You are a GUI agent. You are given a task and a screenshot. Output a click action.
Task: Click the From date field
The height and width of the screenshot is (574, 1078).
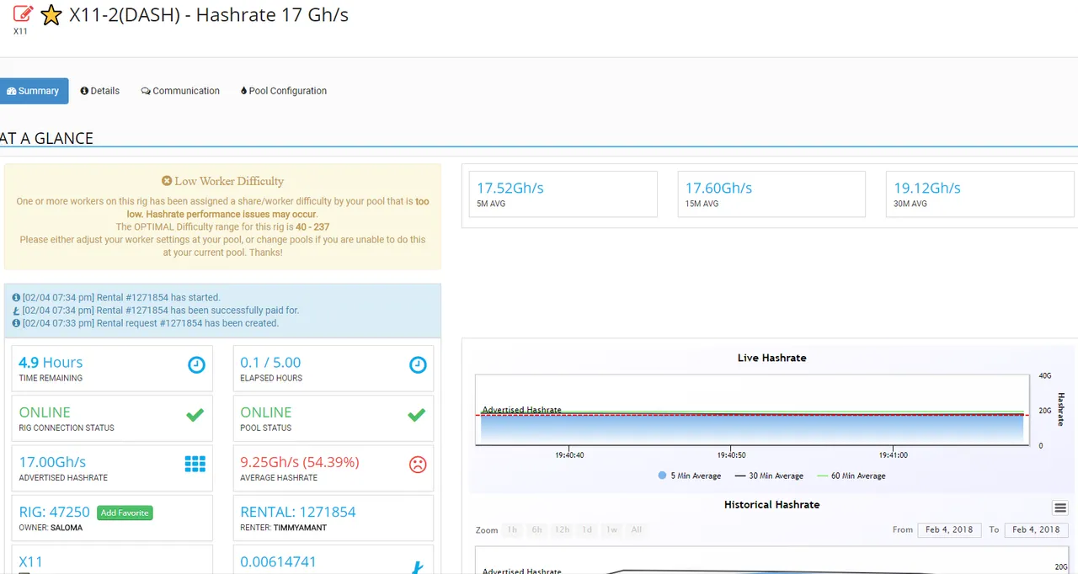(x=948, y=529)
